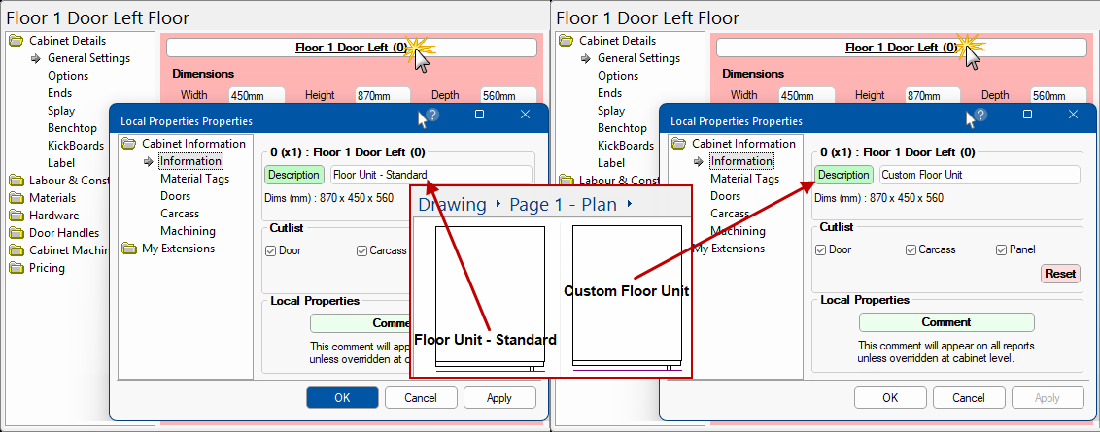Click Description button beside Custom Floor Unit
Screen dimensions: 1100x432
tap(843, 175)
